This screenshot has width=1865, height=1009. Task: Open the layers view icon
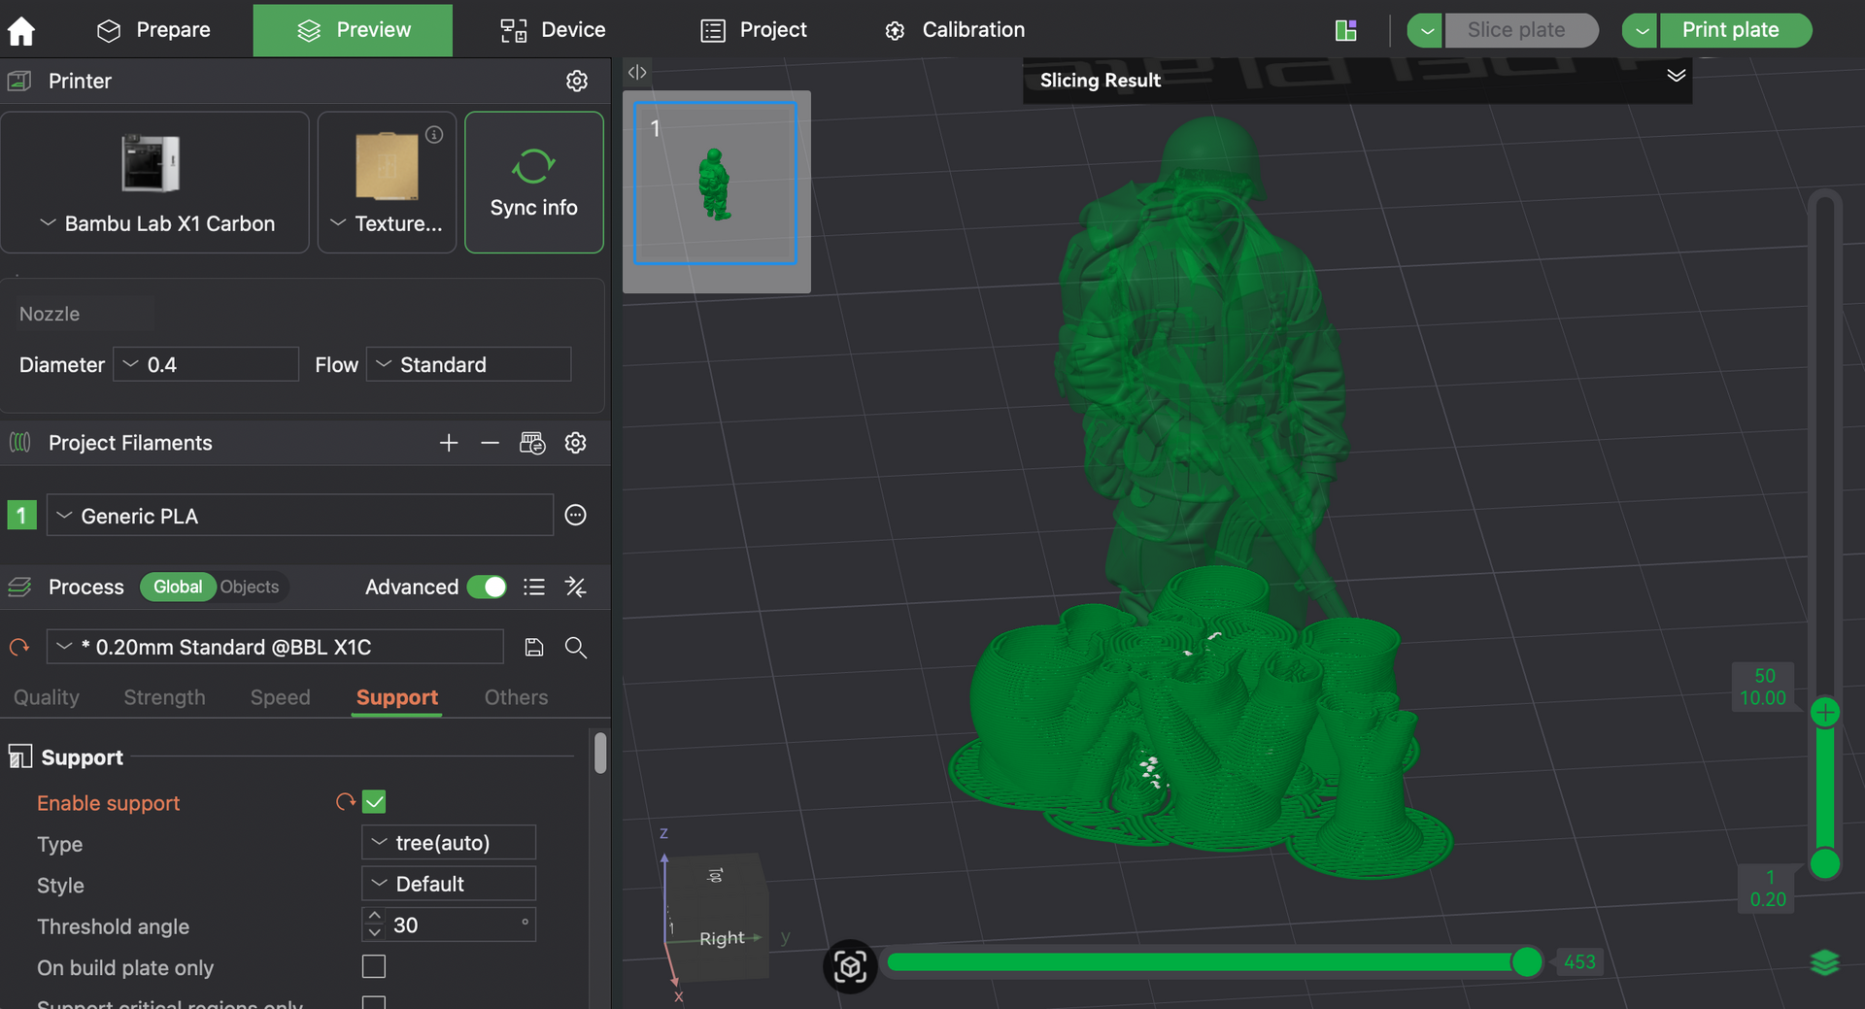pos(1824,962)
